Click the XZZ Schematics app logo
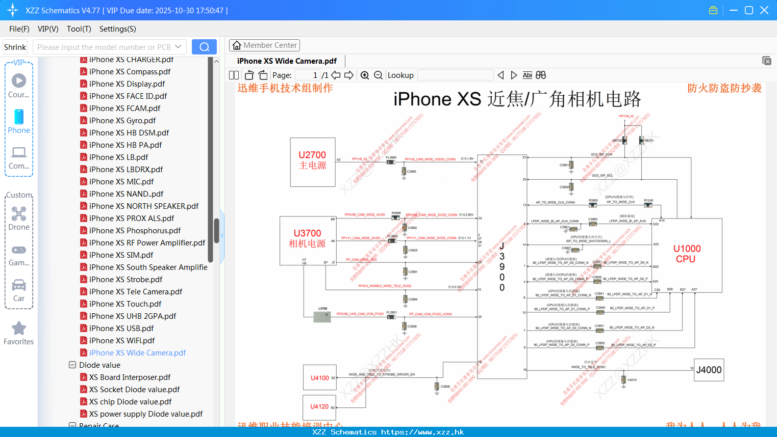The height and width of the screenshot is (437, 777). point(13,10)
